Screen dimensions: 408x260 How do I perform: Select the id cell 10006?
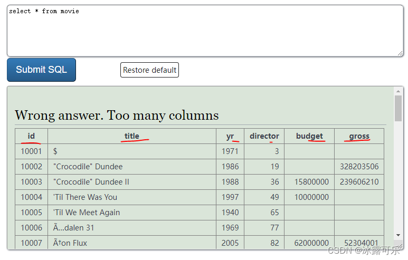click(31, 228)
